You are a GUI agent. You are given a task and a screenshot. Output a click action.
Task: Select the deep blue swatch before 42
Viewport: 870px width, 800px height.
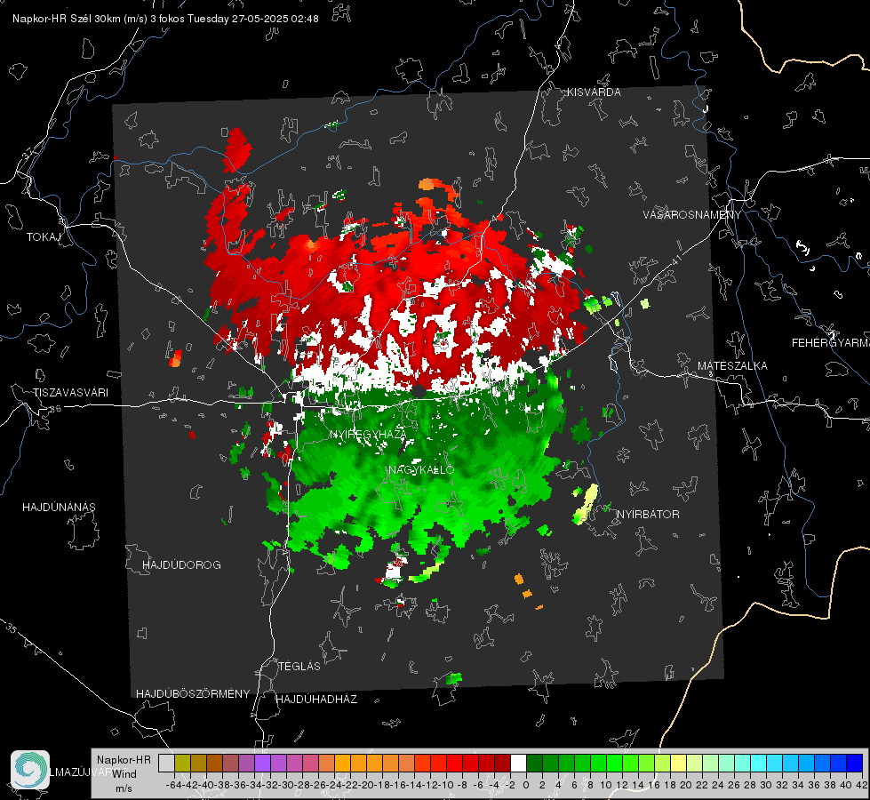click(855, 763)
